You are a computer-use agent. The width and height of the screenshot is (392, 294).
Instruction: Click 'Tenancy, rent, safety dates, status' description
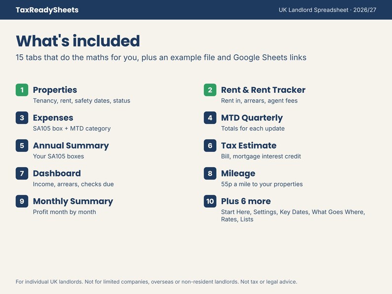(x=81, y=101)
